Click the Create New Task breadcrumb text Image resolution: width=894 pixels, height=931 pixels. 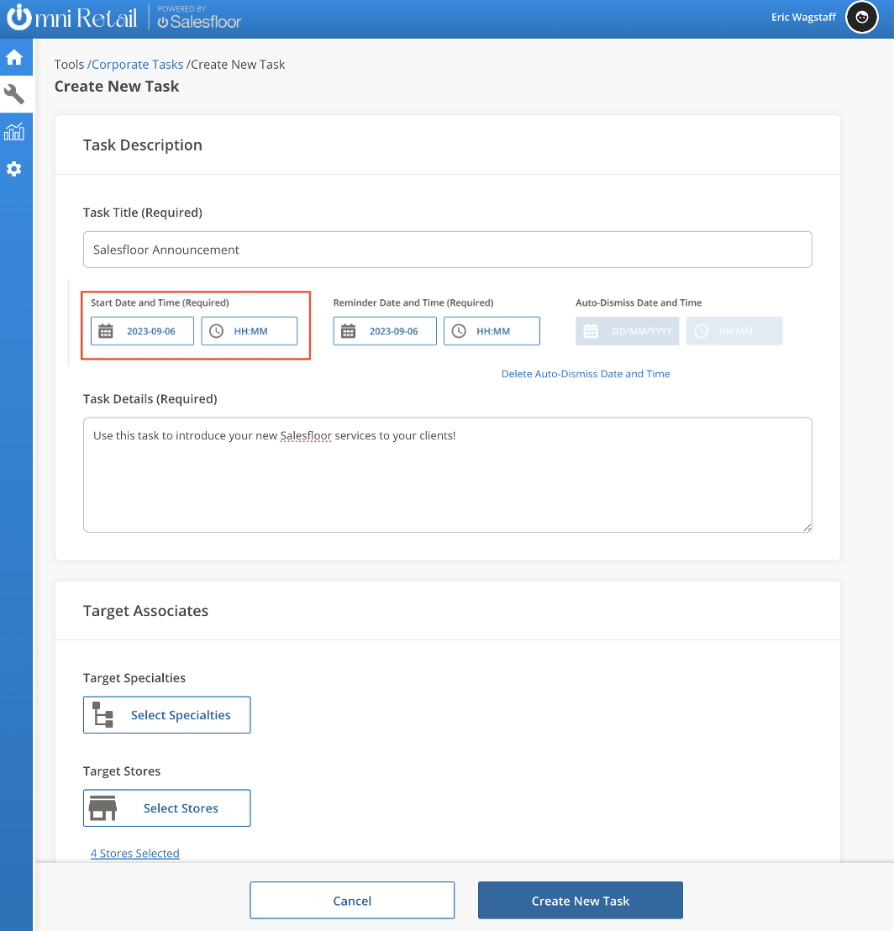click(238, 64)
